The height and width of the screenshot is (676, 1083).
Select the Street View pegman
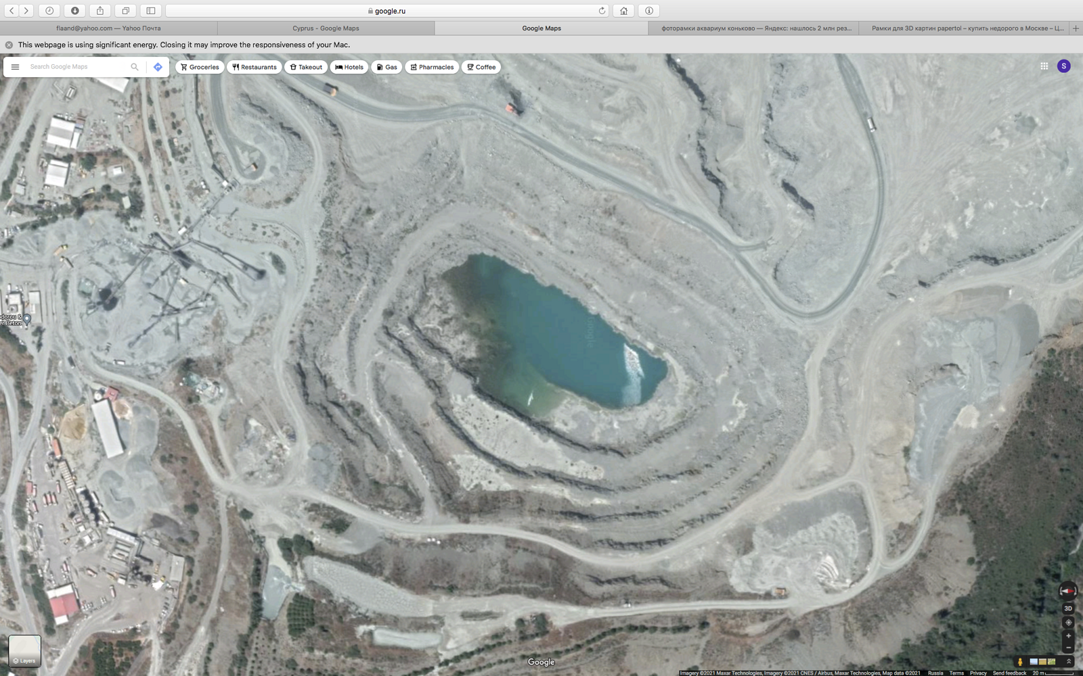pyautogui.click(x=1019, y=662)
